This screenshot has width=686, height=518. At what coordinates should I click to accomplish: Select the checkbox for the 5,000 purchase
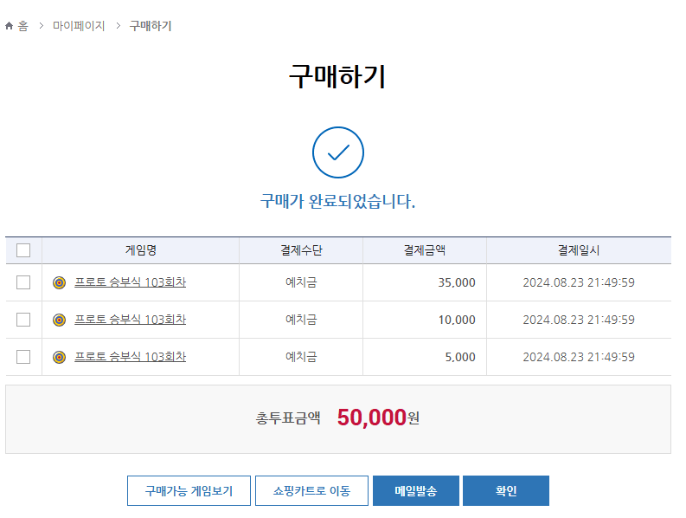pos(23,357)
